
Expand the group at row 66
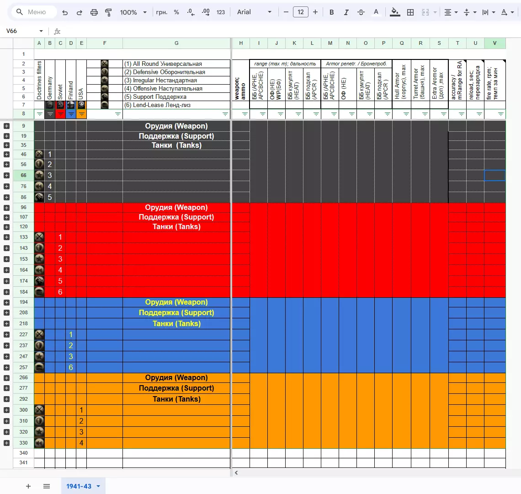tap(6, 175)
